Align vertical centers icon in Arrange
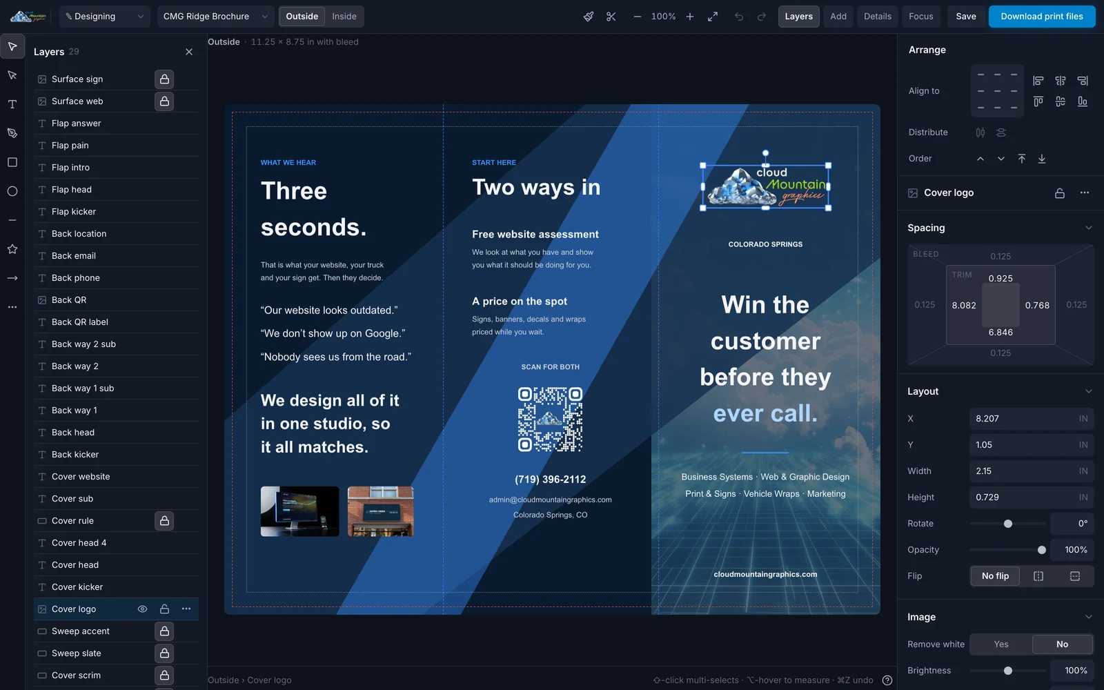The width and height of the screenshot is (1104, 690). pyautogui.click(x=1061, y=101)
